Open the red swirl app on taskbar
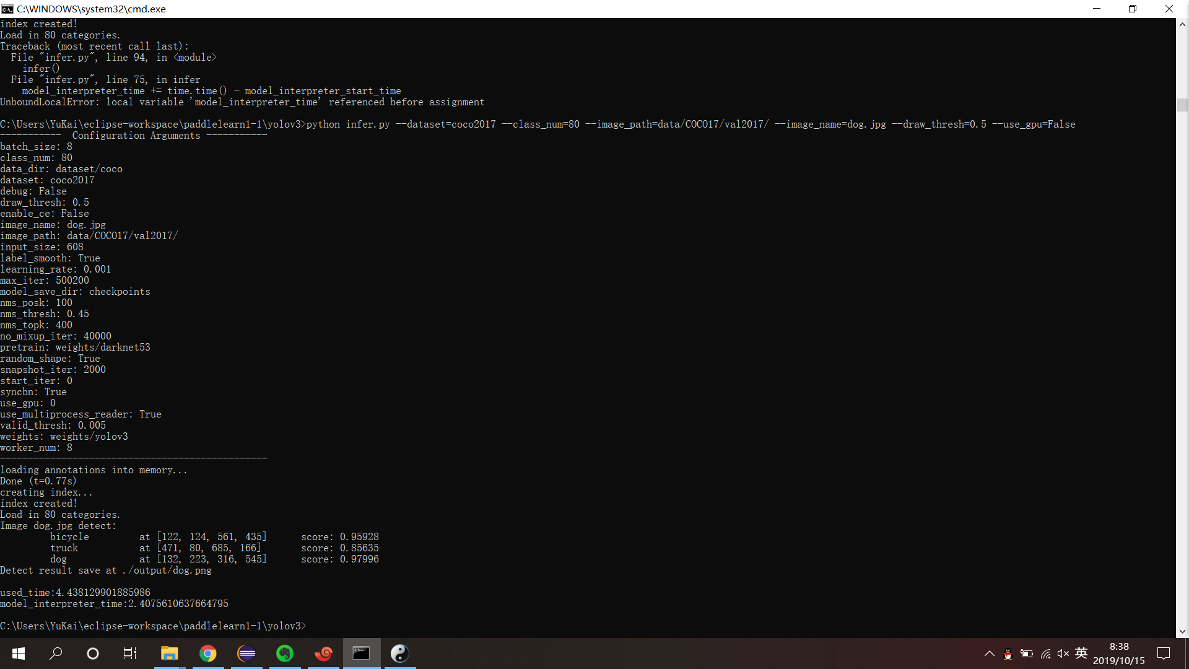The height and width of the screenshot is (669, 1189). [x=323, y=654]
